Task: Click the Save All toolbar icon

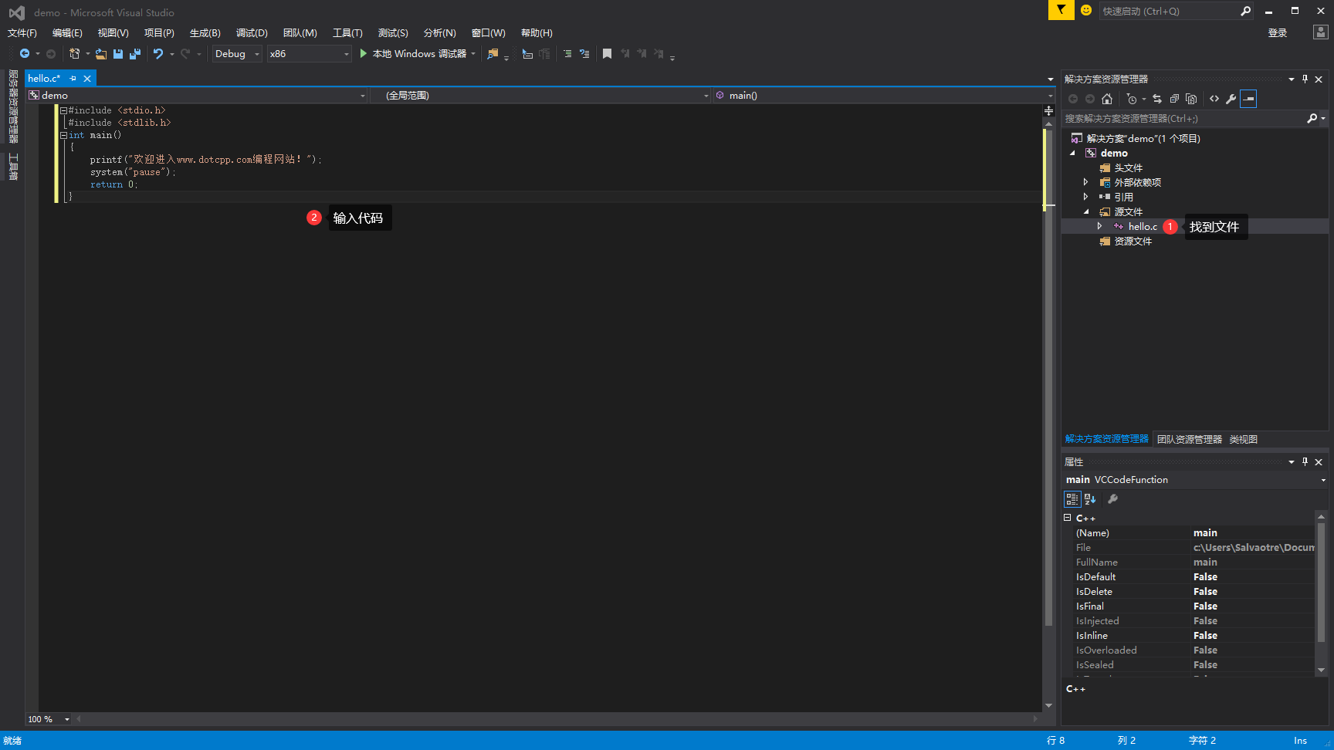Action: pyautogui.click(x=135, y=54)
